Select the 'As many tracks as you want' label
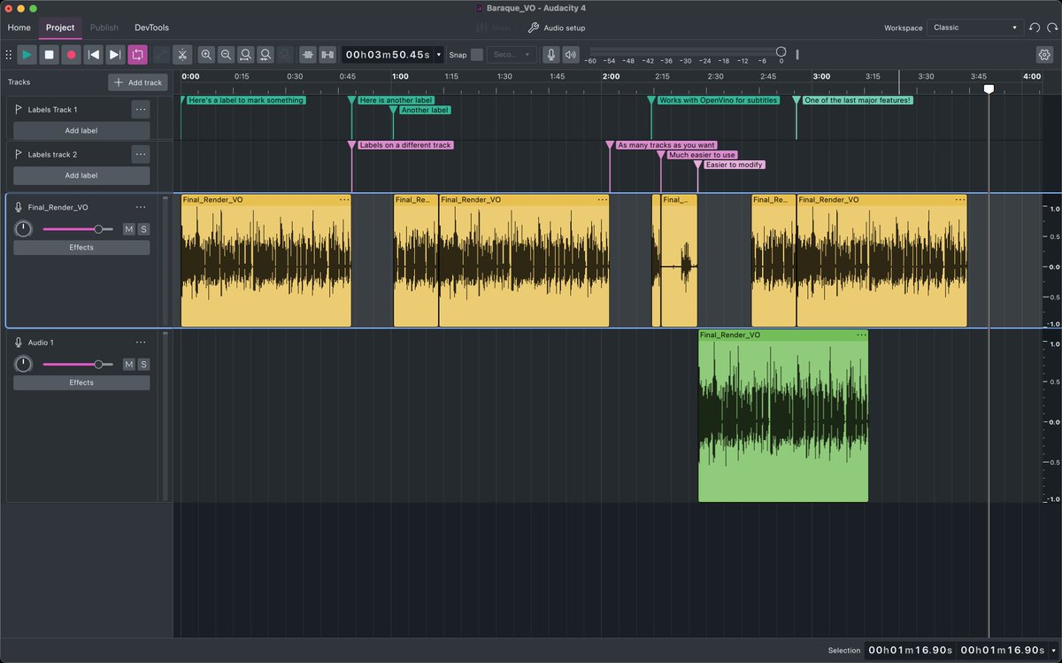Image resolution: width=1062 pixels, height=663 pixels. pyautogui.click(x=666, y=144)
